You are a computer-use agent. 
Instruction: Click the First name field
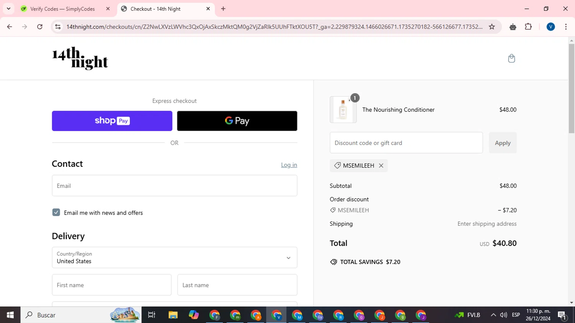112,285
